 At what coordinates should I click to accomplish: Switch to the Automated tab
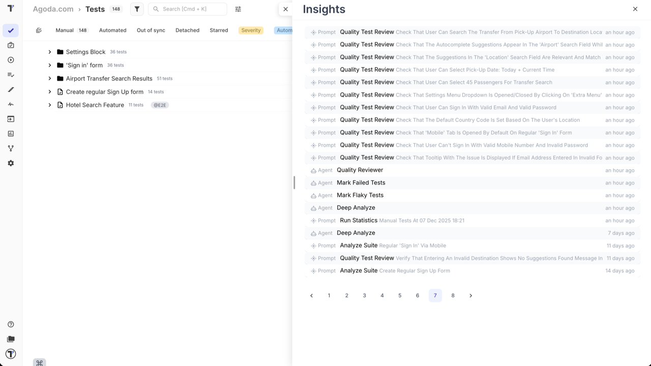112,30
